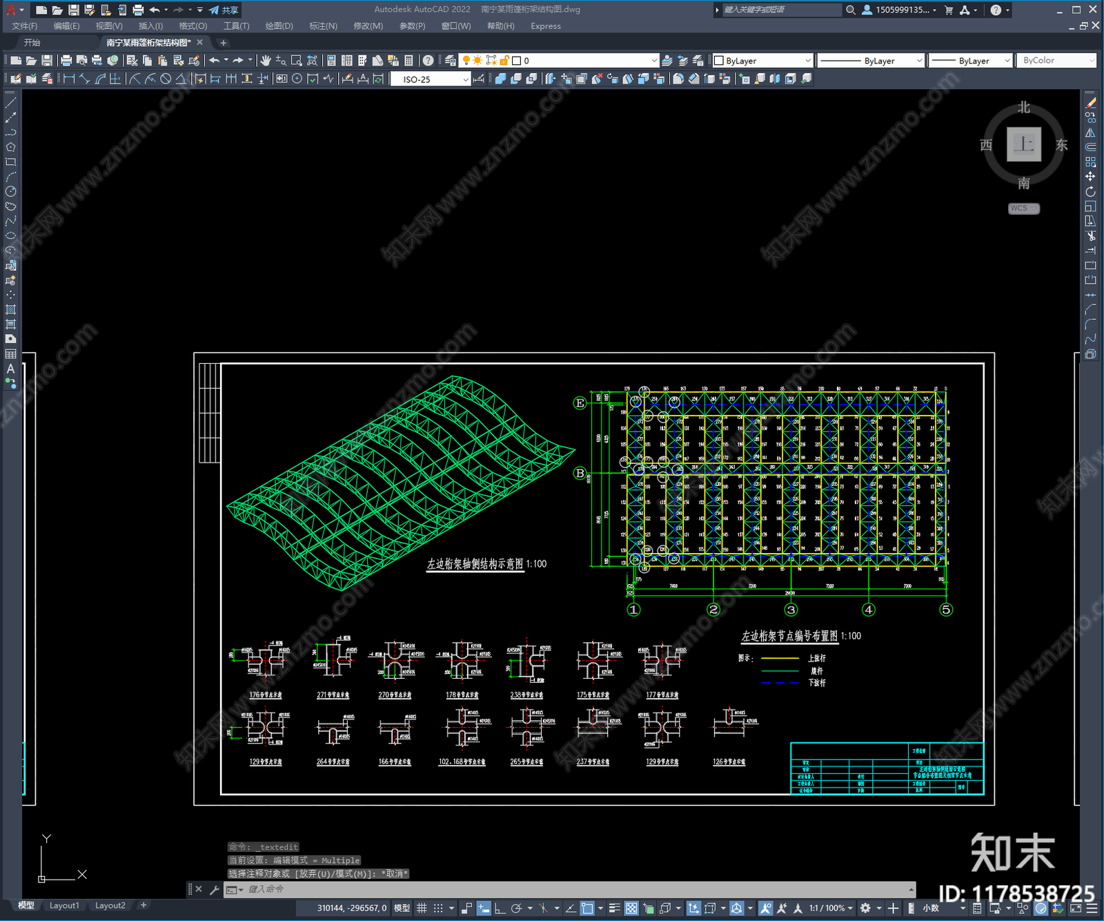Open Quick Calculator icon in toolbar

pyautogui.click(x=408, y=61)
